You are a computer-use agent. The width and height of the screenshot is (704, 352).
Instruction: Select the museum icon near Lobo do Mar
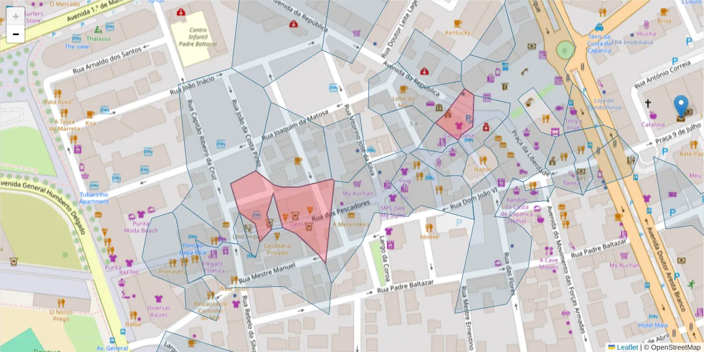[439, 108]
